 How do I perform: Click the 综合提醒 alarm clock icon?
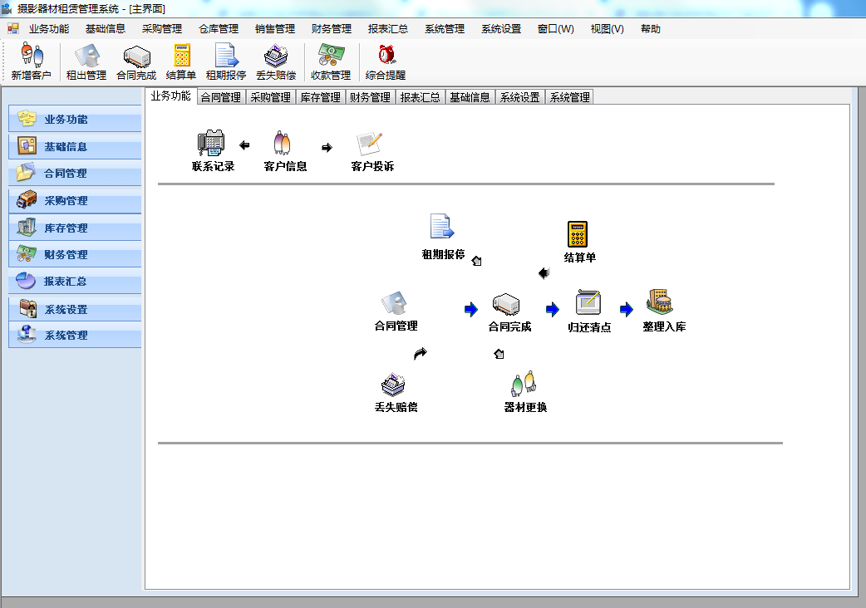coord(383,60)
